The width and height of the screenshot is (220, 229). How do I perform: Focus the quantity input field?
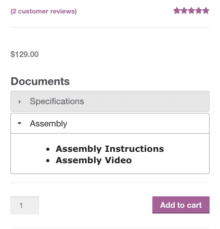pyautogui.click(x=24, y=205)
